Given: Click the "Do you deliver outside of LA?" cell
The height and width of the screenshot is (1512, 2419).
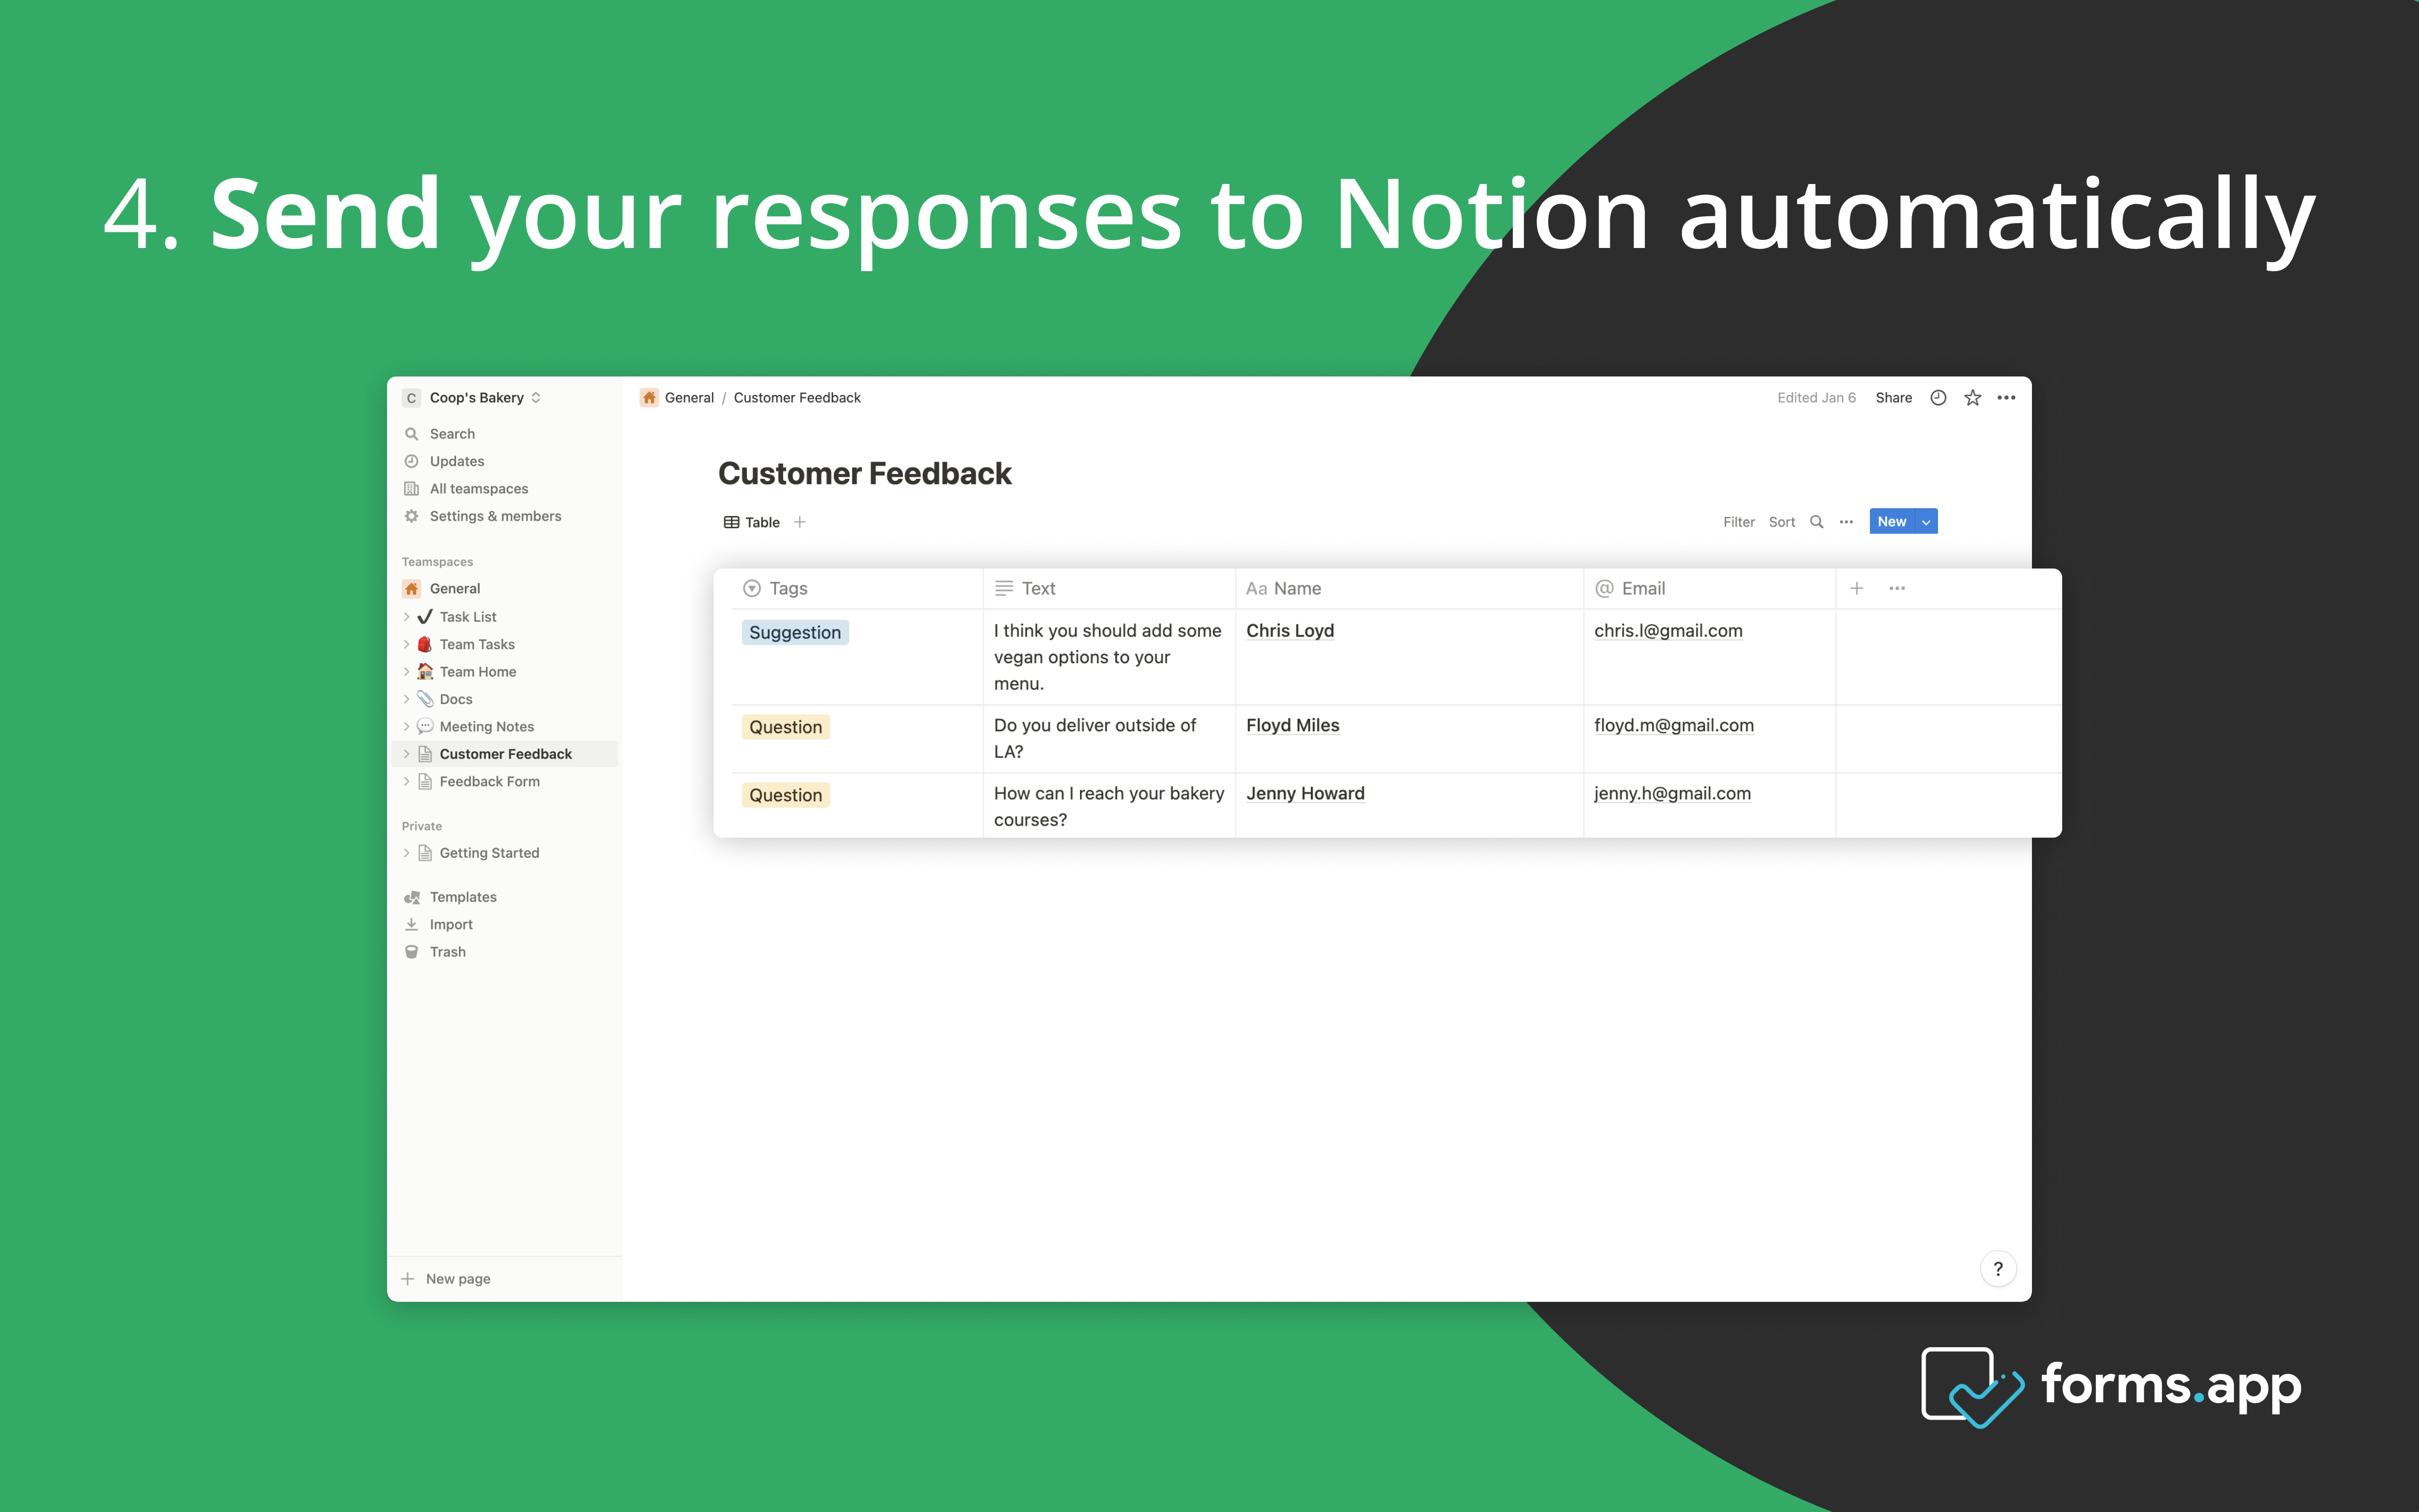Looking at the screenshot, I should (1110, 739).
